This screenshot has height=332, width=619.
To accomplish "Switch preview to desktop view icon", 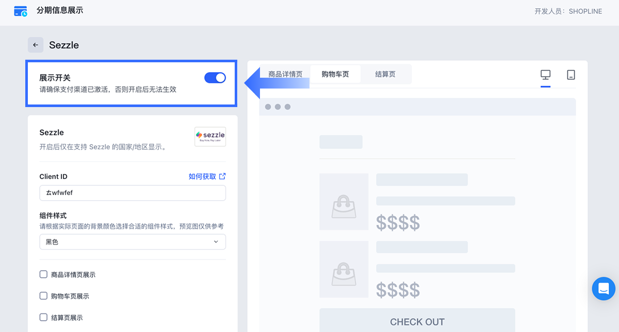I will pos(546,75).
